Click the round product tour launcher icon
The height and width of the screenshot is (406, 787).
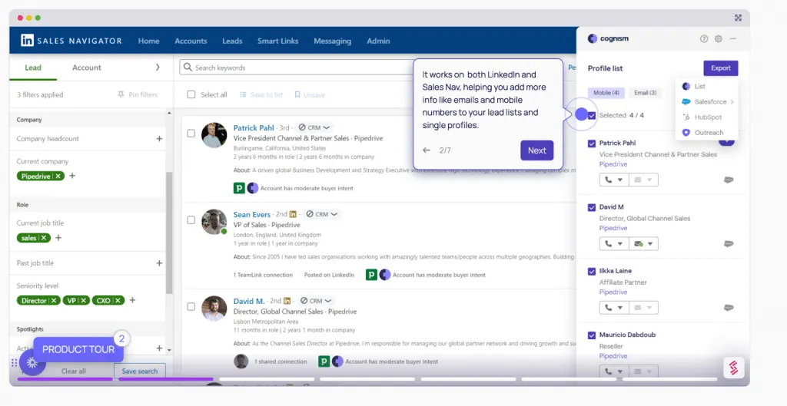(32, 363)
